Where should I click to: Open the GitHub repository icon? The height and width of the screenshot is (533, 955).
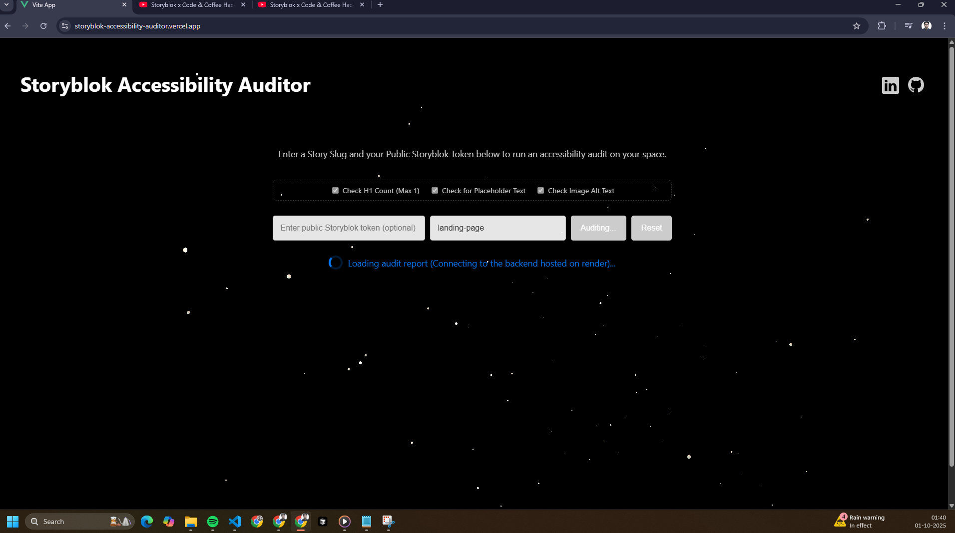tap(916, 85)
